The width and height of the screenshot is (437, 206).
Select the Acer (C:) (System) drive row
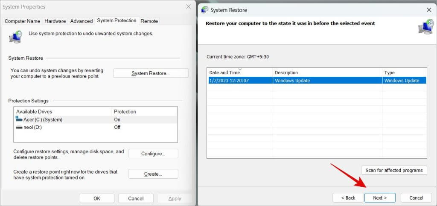(96, 119)
